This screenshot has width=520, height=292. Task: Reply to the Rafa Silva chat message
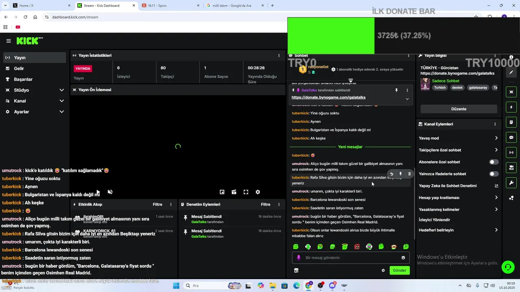(x=392, y=174)
